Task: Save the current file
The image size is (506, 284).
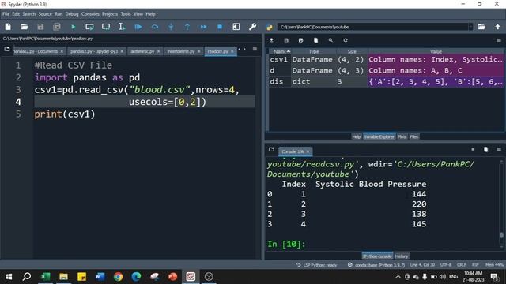Action: click(40, 27)
